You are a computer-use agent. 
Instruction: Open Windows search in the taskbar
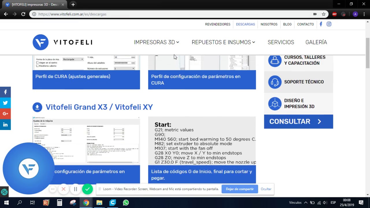pyautogui.click(x=19, y=203)
